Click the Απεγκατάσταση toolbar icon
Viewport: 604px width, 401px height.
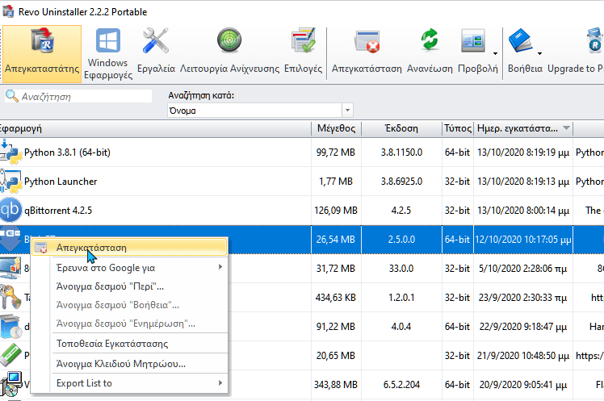367,41
